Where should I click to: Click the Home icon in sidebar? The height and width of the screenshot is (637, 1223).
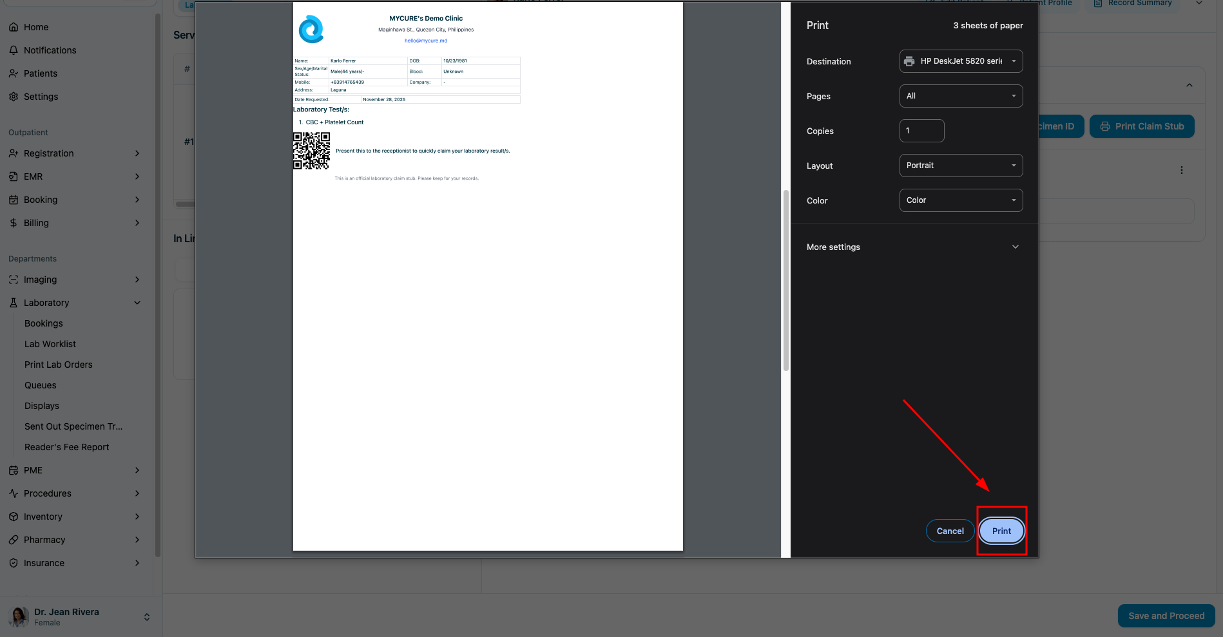[x=14, y=27]
